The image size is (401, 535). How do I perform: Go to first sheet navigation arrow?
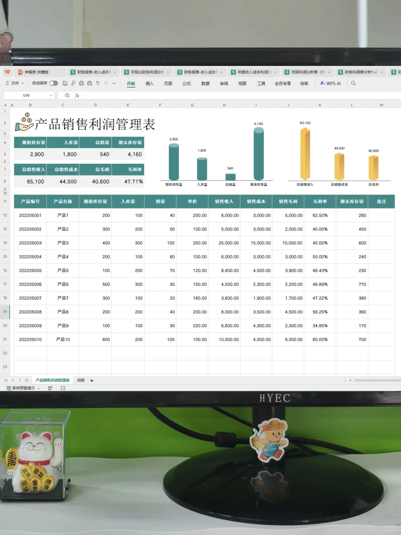(x=6, y=380)
